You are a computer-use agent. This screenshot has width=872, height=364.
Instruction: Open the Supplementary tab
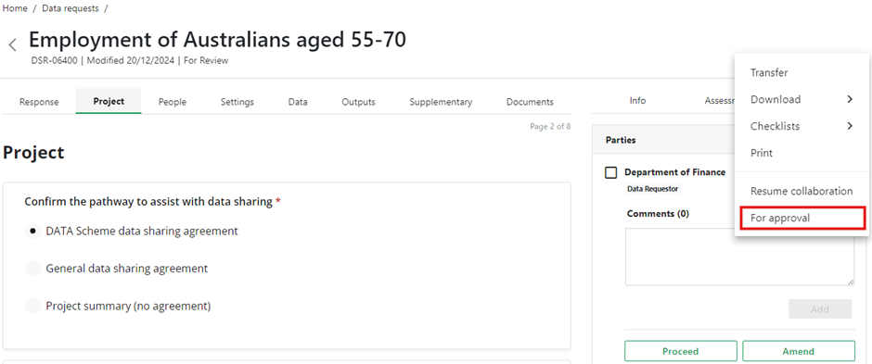pos(441,102)
